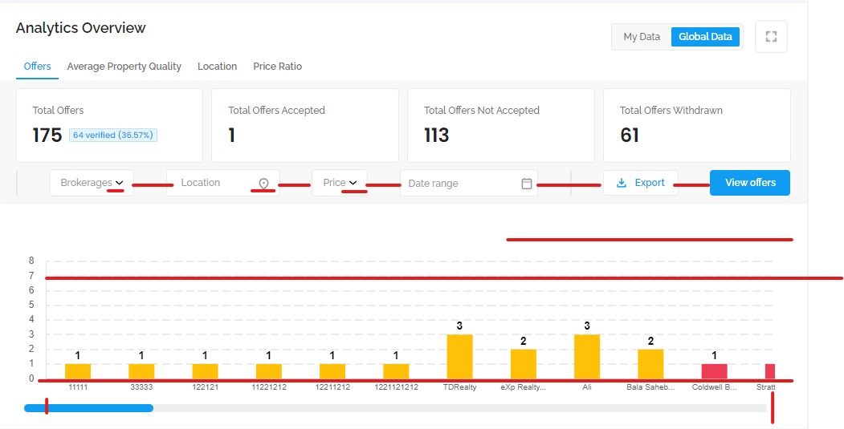Click the Bala Saheb bar
844x429 pixels.
(650, 364)
